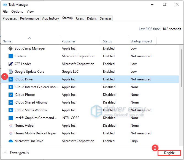Select the iTunes Helper entry name
The image size is (184, 160).
[x=25, y=126]
